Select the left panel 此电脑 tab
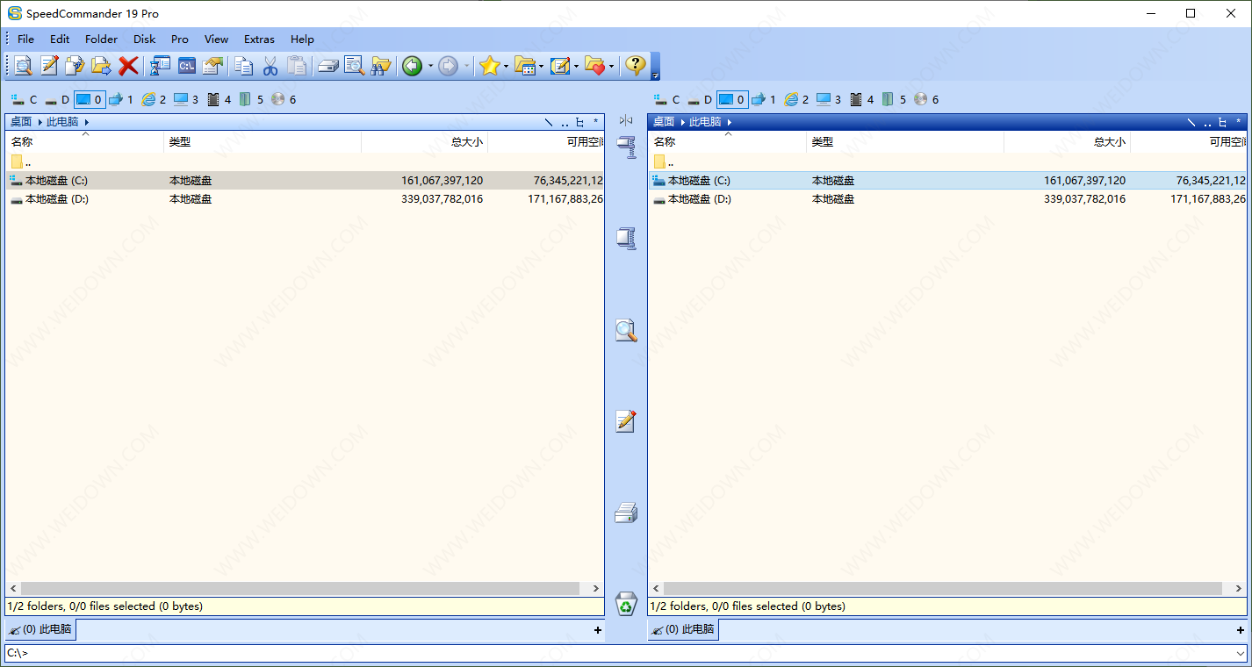1252x667 pixels. tap(40, 629)
